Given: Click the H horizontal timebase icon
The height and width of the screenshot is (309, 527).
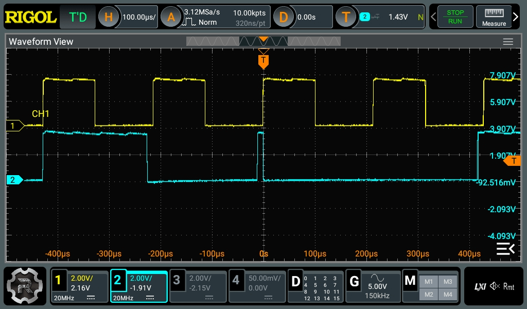Looking at the screenshot, I should tap(108, 16).
